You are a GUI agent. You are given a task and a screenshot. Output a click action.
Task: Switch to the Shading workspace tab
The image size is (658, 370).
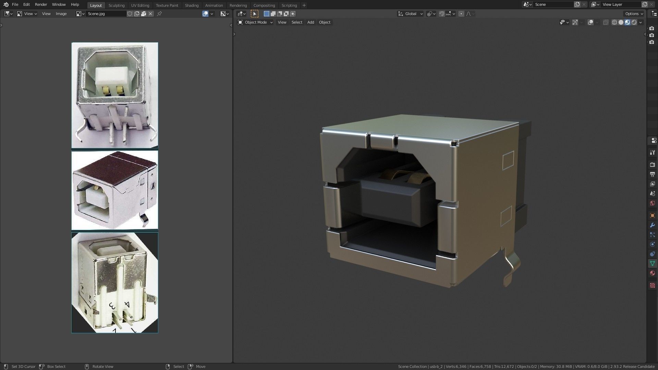[x=192, y=5]
